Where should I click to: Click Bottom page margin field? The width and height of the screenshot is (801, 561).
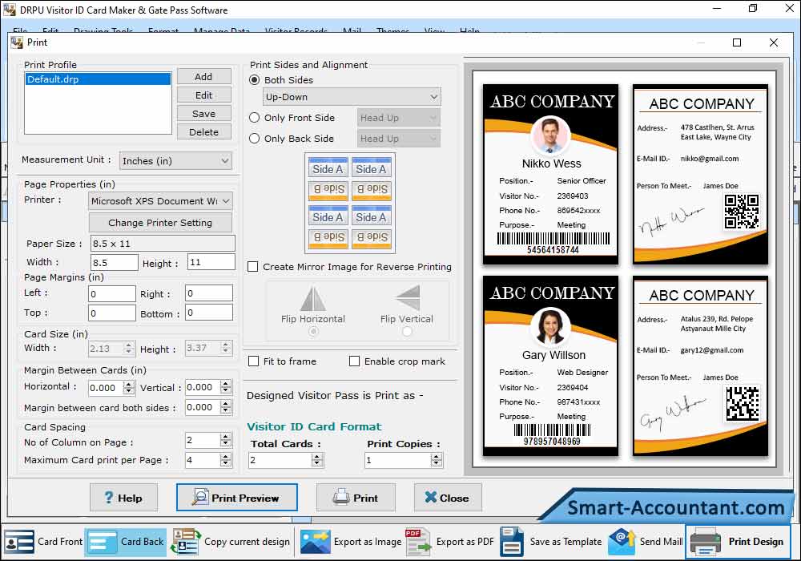[x=209, y=313]
